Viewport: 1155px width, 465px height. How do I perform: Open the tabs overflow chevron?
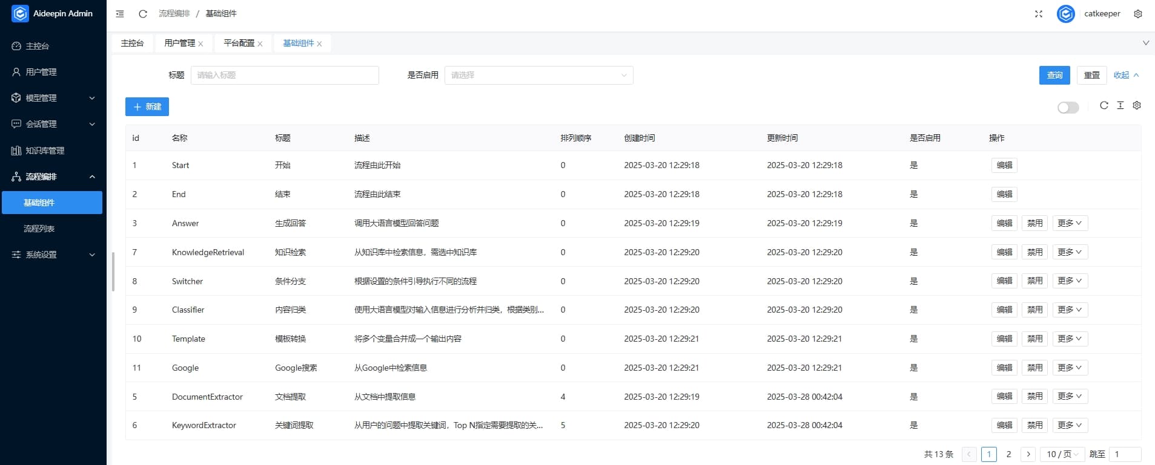1145,43
